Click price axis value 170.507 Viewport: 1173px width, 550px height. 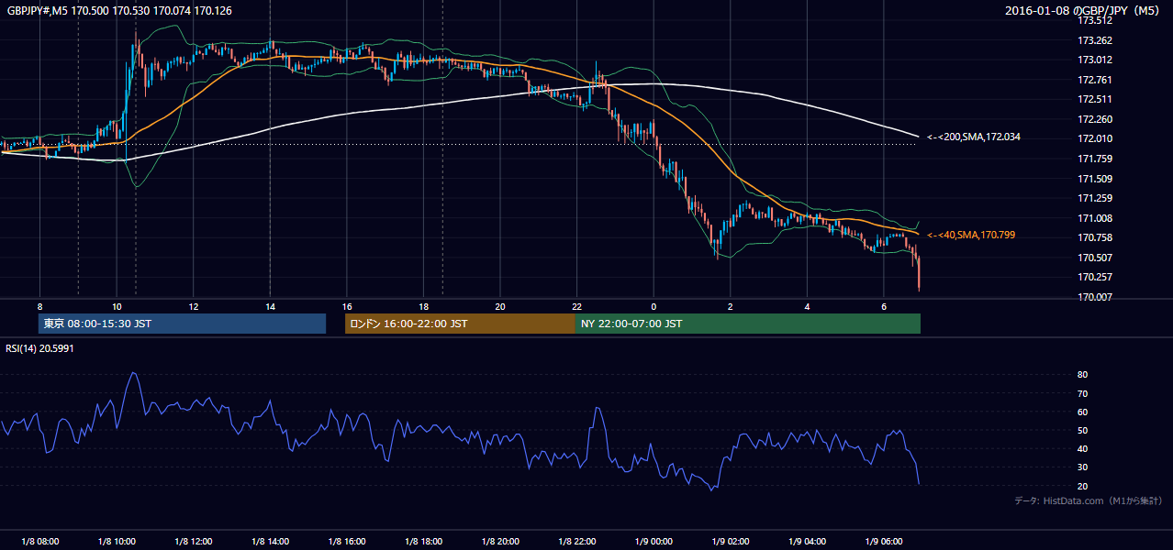(x=1096, y=258)
